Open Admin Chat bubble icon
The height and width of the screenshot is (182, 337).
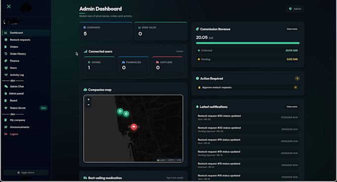[6, 86]
